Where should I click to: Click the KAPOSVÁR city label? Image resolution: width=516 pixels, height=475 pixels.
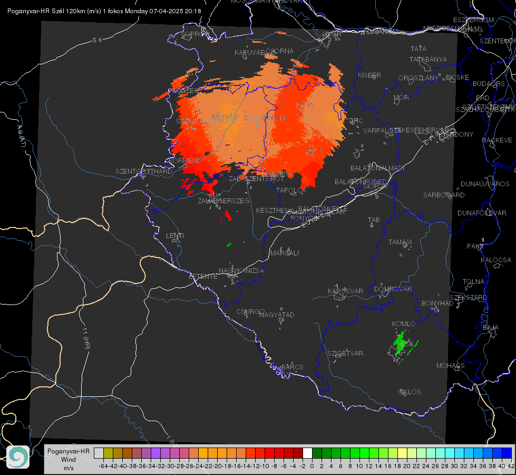345,291
